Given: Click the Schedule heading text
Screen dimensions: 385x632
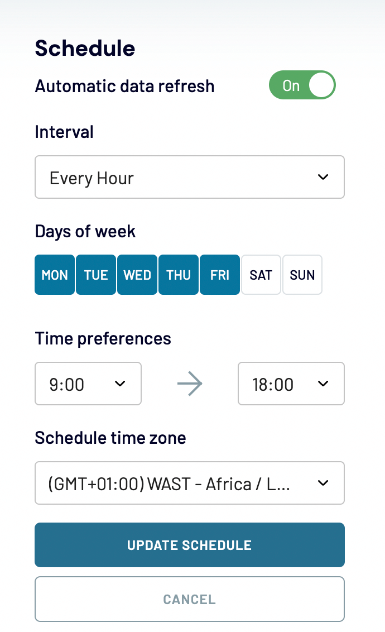Looking at the screenshot, I should coord(85,49).
